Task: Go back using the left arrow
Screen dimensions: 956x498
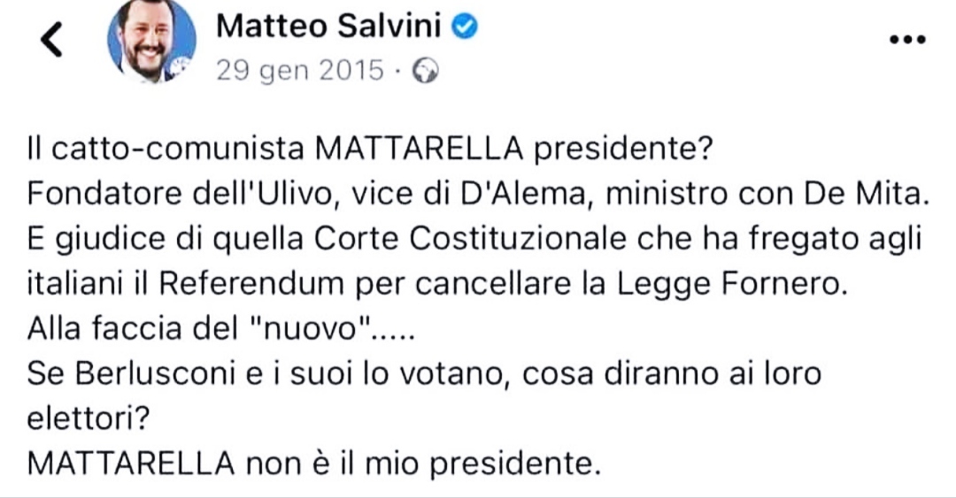Action: [x=52, y=41]
